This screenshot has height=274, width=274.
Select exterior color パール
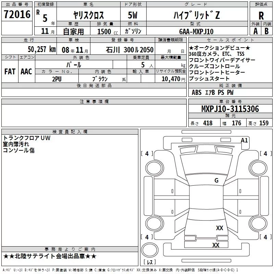[x=74, y=65]
